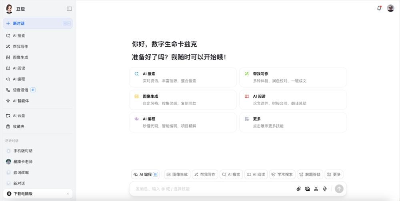Click the microphone voice input icon
This screenshot has height=201, width=400.
click(325, 189)
